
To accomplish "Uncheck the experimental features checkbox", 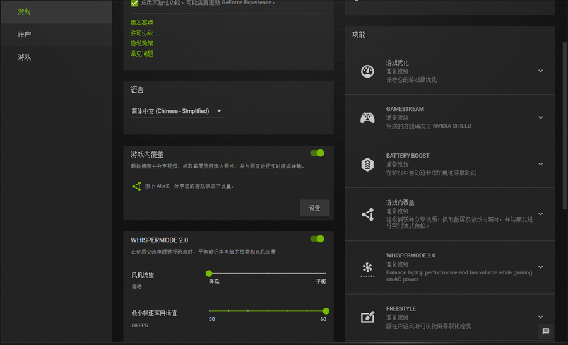I will pyautogui.click(x=134, y=3).
